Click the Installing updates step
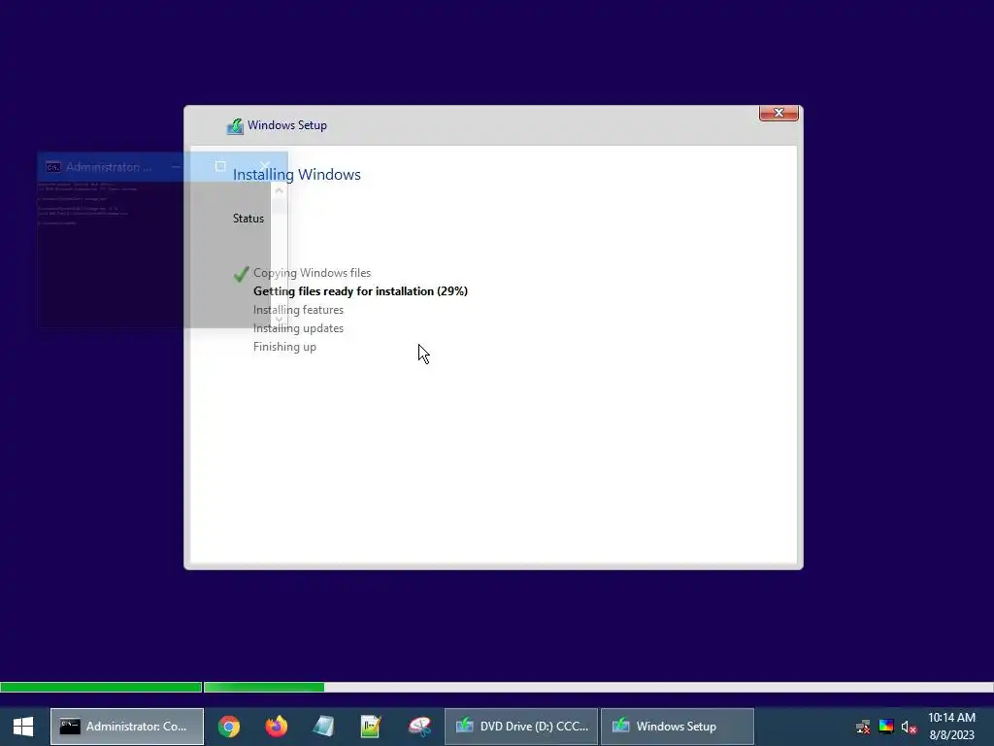The image size is (994, 746). pos(299,328)
